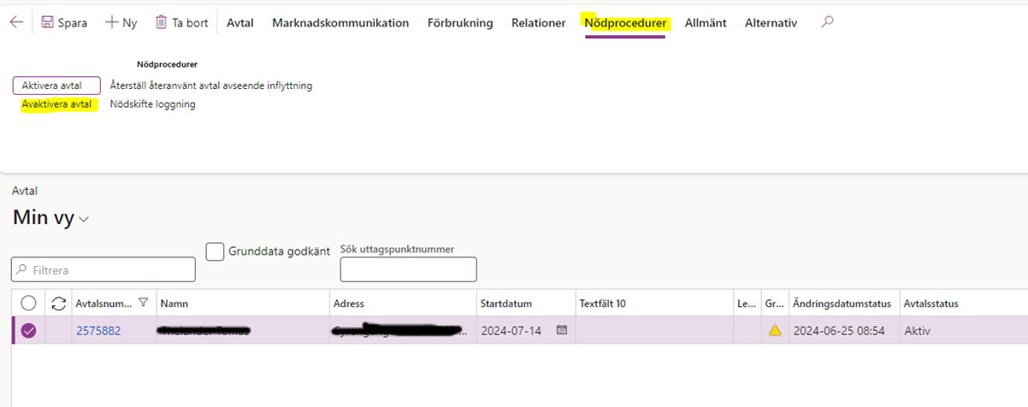Image resolution: width=1028 pixels, height=407 pixels.
Task: Click the Ta bort trash icon
Action: 161,23
